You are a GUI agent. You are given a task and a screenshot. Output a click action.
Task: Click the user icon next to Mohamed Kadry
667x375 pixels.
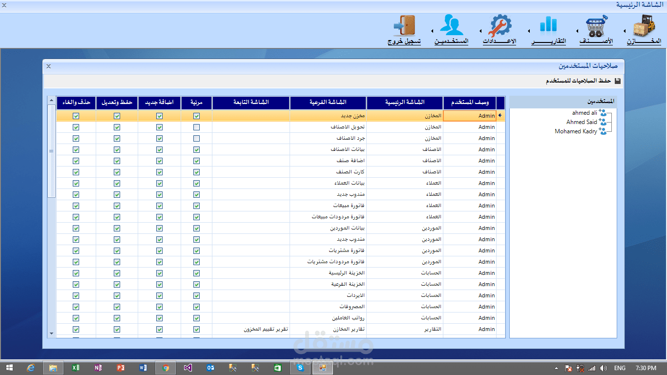click(x=604, y=131)
